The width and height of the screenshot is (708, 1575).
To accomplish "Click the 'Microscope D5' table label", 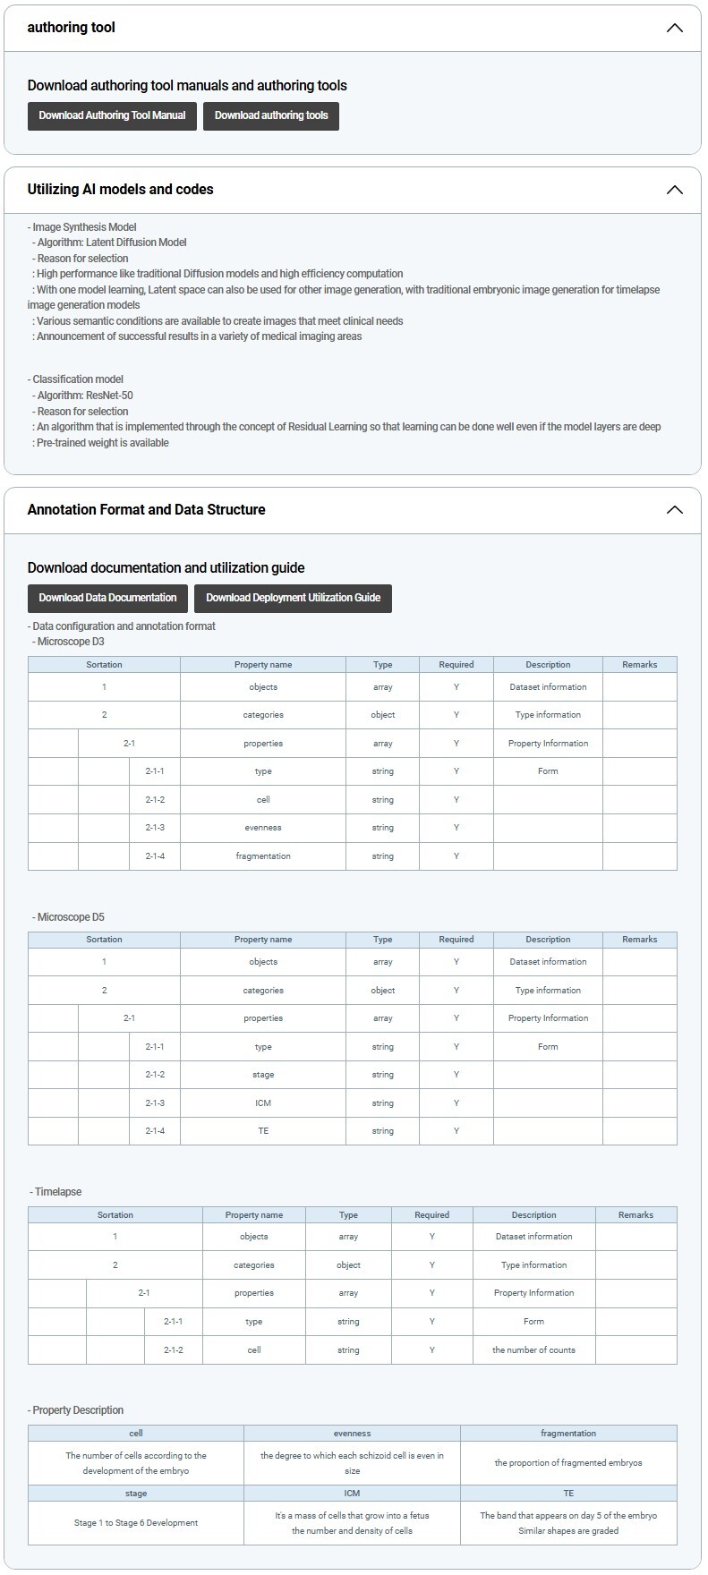I will coord(70,917).
